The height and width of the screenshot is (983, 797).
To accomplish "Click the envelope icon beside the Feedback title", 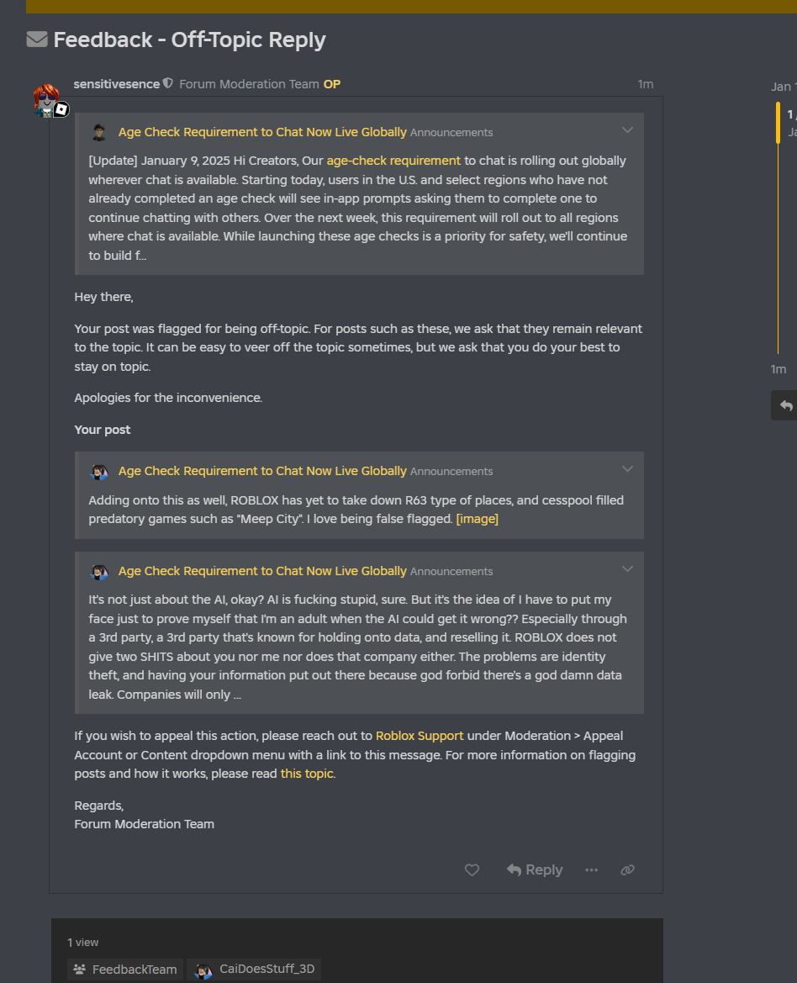I will coord(37,40).
